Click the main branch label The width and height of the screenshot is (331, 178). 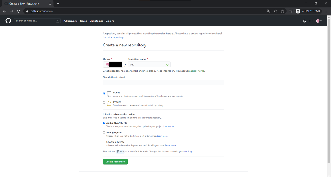(120, 152)
